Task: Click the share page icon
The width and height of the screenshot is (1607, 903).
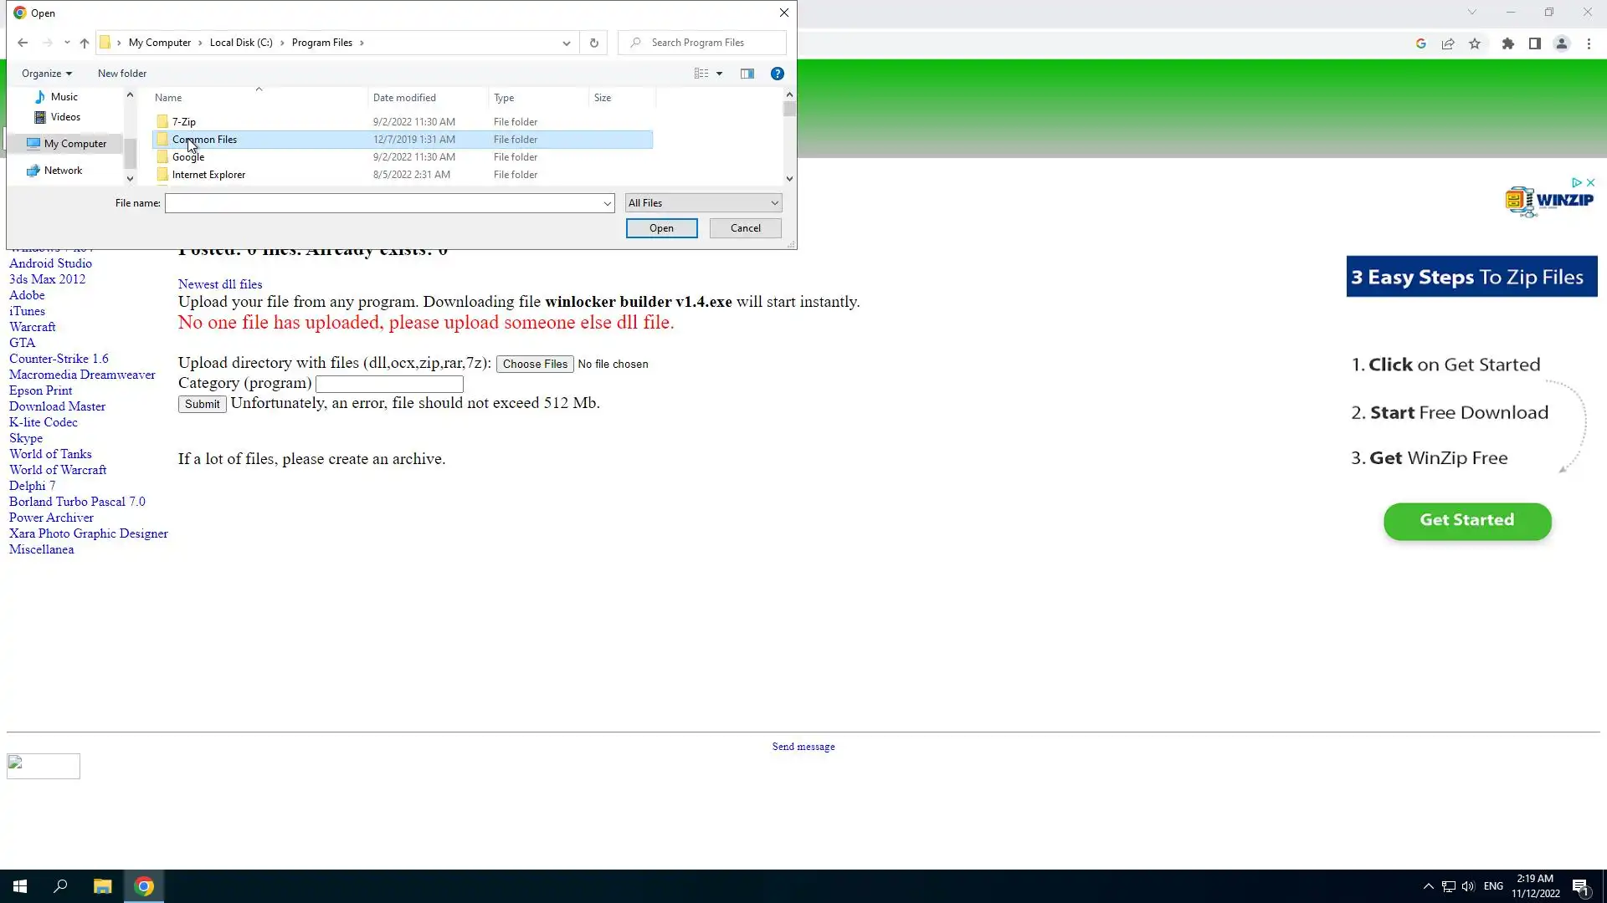Action: click(x=1448, y=44)
